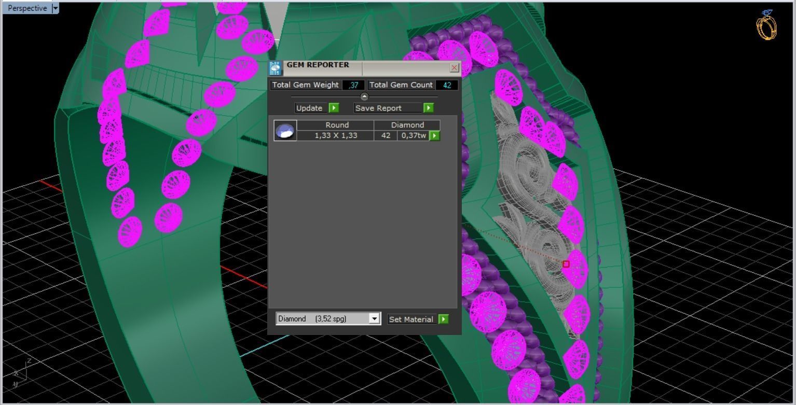
Task: Click the 1,33 X 1,33 size cell
Action: point(336,135)
